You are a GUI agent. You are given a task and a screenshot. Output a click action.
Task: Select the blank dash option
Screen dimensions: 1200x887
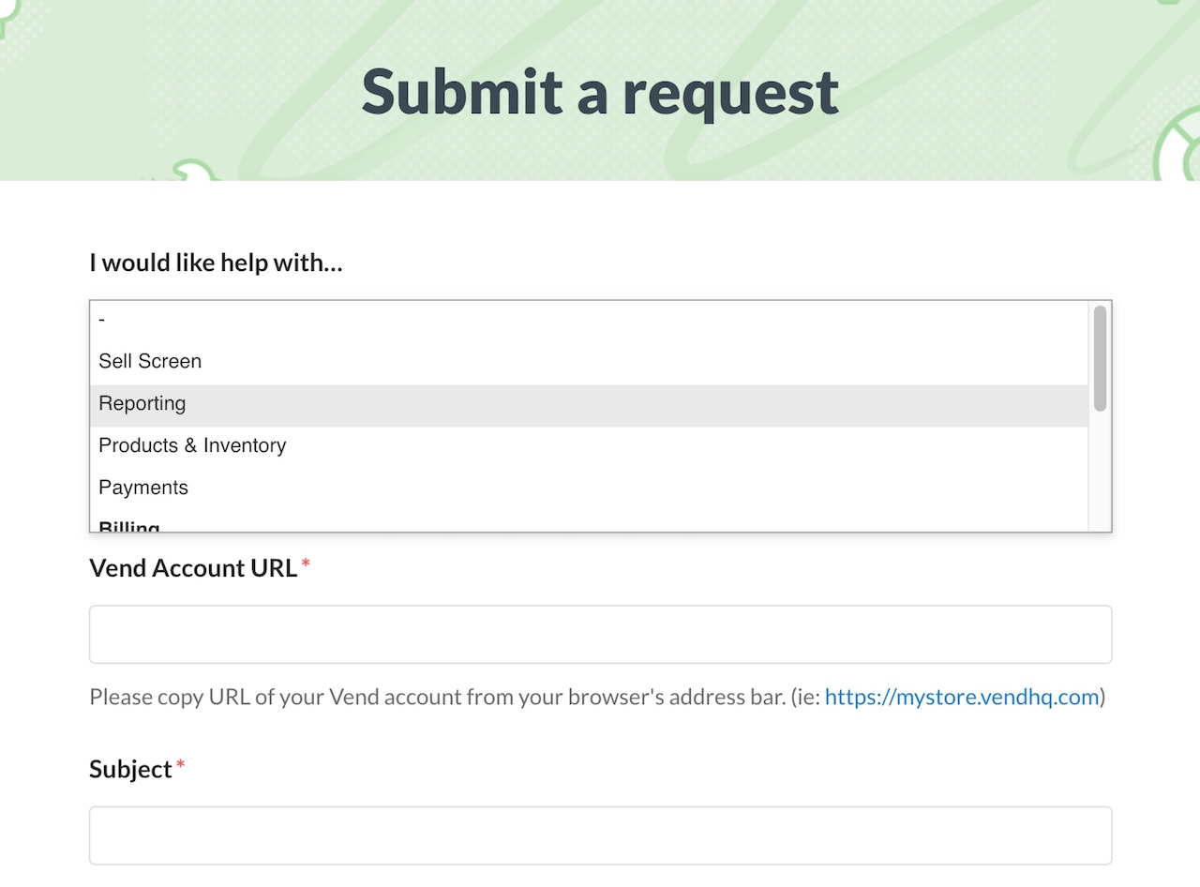point(589,320)
